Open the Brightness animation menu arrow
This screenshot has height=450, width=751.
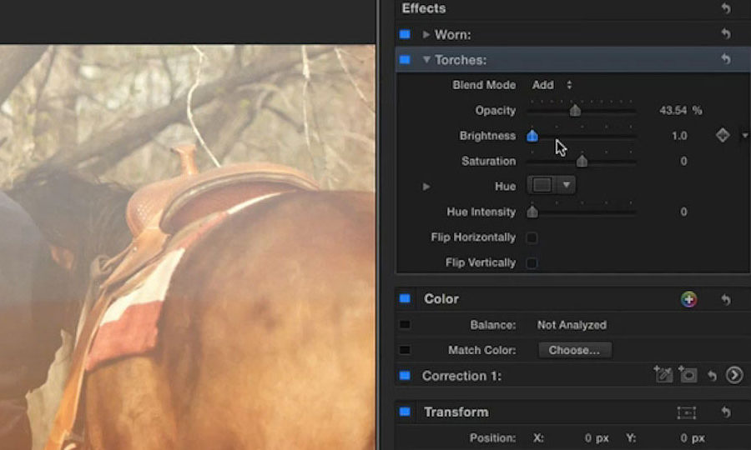745,136
